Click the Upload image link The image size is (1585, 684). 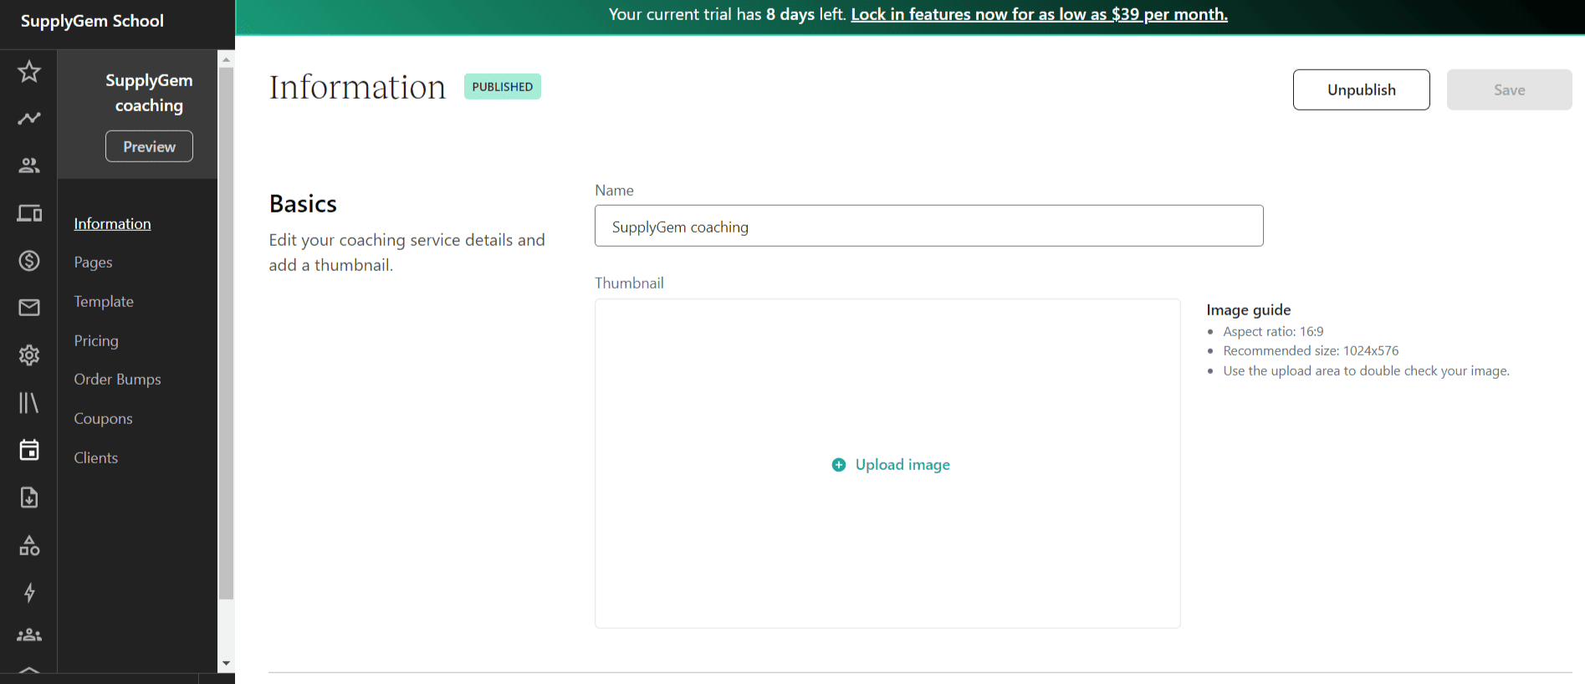tap(902, 465)
